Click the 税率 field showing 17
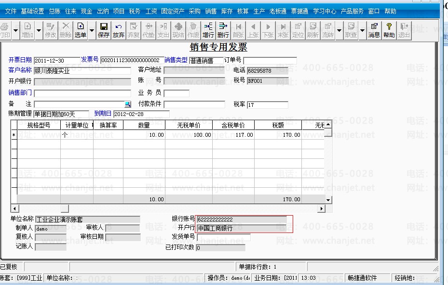 [x=268, y=104]
